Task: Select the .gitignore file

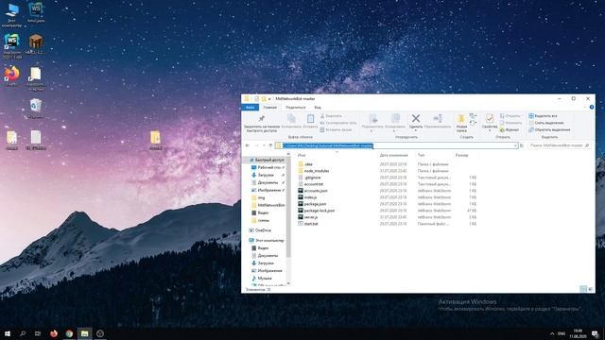Action: (309, 178)
